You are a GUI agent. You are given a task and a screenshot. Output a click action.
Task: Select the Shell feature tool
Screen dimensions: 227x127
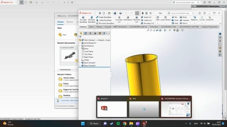(175, 23)
